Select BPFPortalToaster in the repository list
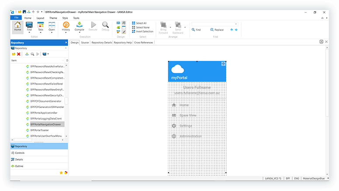Screen dimensions: 339x191 coord(40,130)
